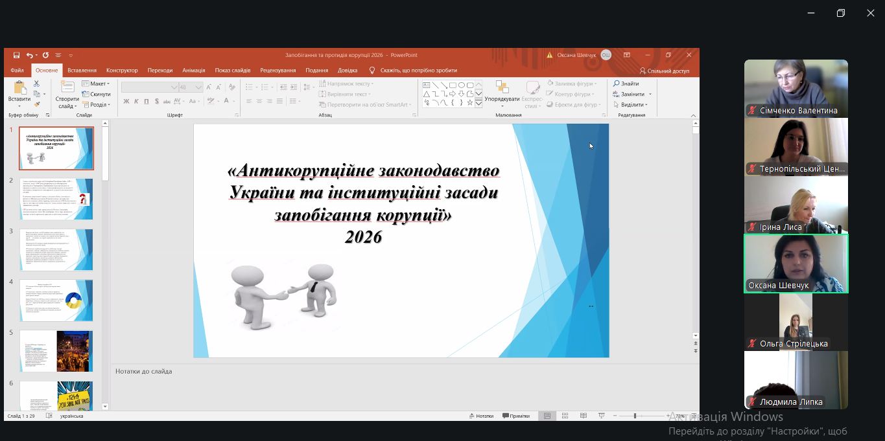Toggle bold (Ж) formatting
Screen dimensions: 885x441
tap(126, 101)
